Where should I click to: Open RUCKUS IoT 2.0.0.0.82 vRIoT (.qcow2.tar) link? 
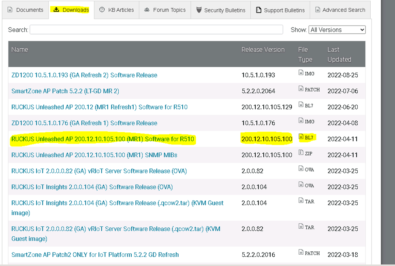pyautogui.click(x=116, y=234)
